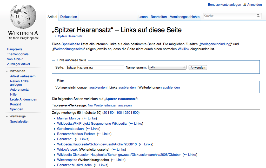Viewport: 266px width, 168px height.
Task: Click the search magnifier icon
Action: tap(258, 16)
